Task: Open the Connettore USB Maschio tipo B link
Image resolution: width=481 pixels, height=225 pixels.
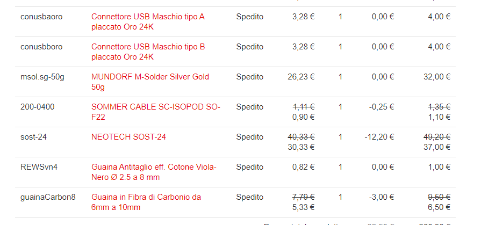Action: tap(148, 47)
